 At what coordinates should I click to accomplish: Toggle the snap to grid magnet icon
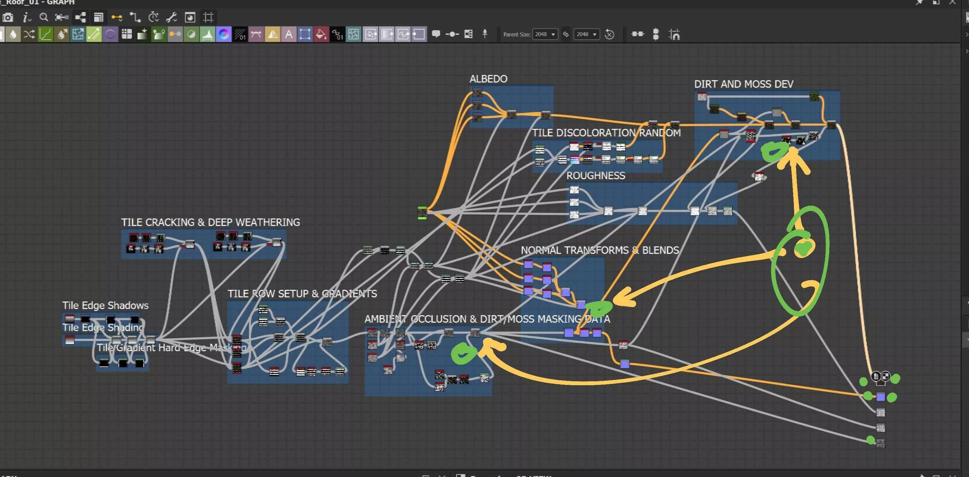tap(674, 35)
